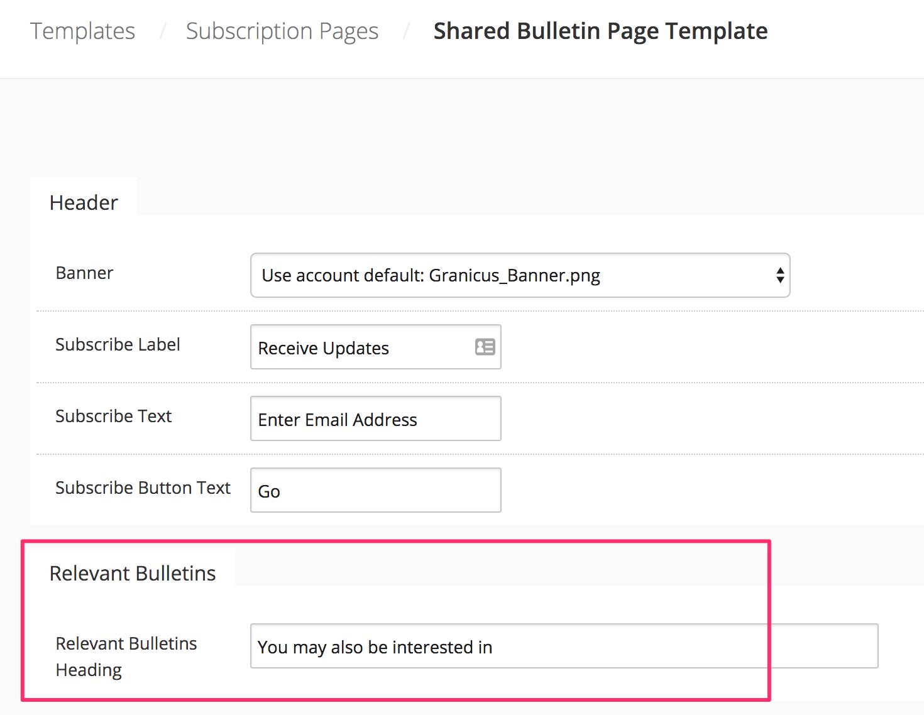924x715 pixels.
Task: Select the Shared Bulletin Page Template breadcrumb entry
Action: tap(600, 30)
